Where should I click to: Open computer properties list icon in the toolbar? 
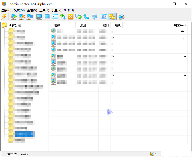click(30, 16)
